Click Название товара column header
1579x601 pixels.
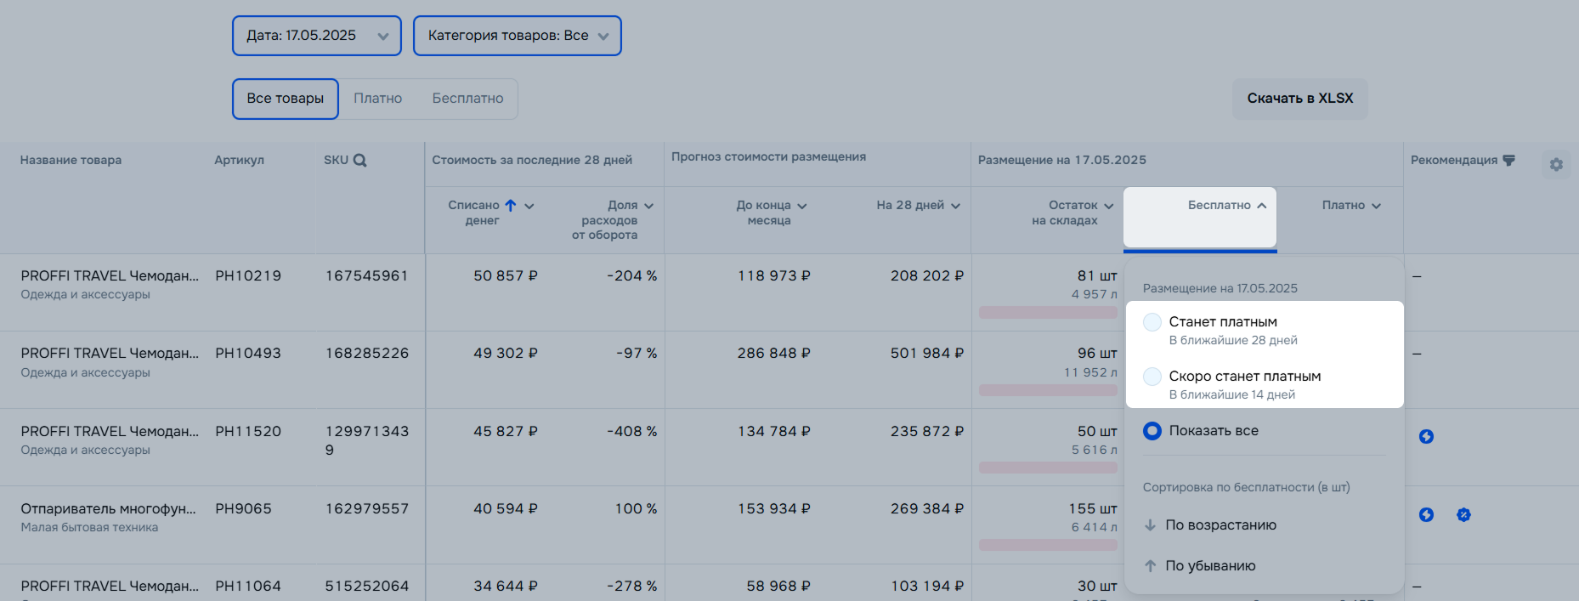(x=71, y=160)
